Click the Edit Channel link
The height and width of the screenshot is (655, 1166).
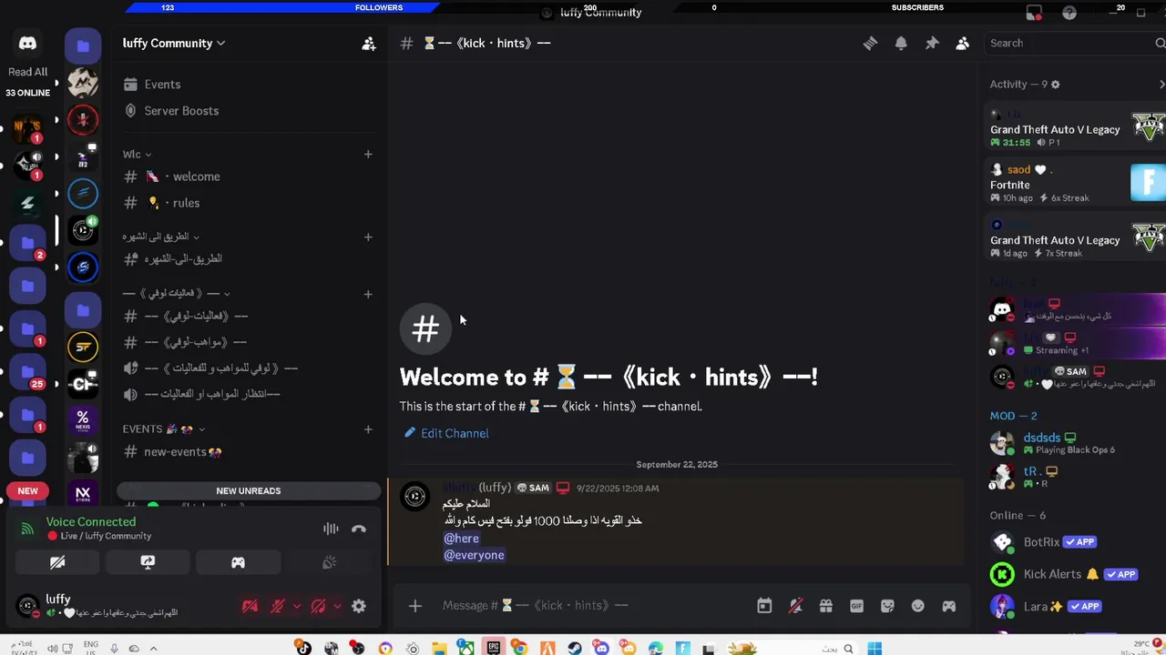[x=446, y=433]
